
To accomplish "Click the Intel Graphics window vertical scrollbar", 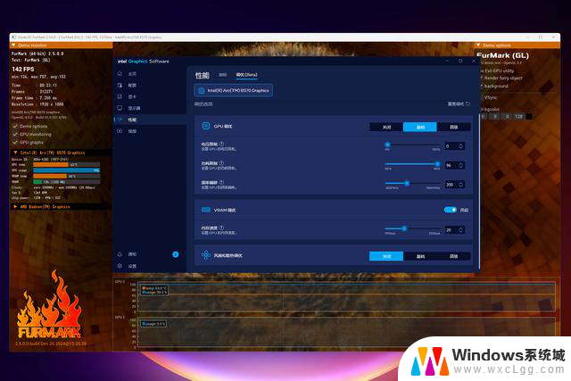I will [478, 191].
